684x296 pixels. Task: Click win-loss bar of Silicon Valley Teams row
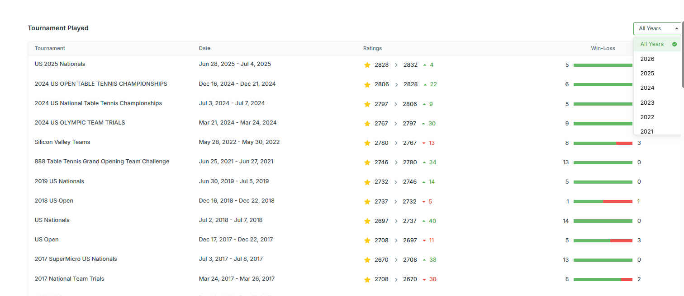(x=603, y=143)
